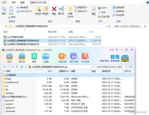
Task: Select the src folder in archive
Action: point(68,86)
